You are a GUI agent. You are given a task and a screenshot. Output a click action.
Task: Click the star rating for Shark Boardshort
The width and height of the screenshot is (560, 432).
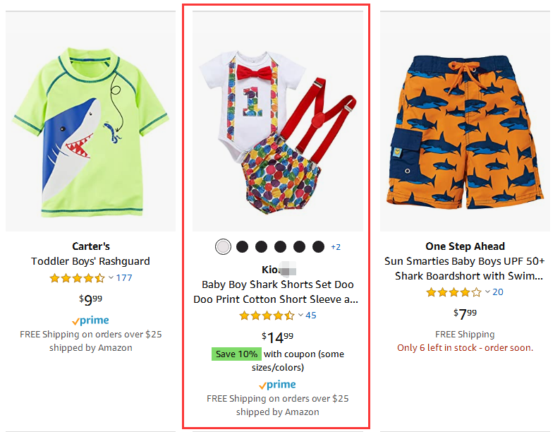pos(454,292)
